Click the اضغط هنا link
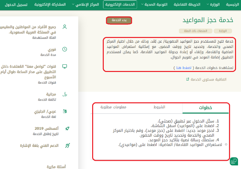Viewport: 241px width, 169px height. (x=184, y=68)
